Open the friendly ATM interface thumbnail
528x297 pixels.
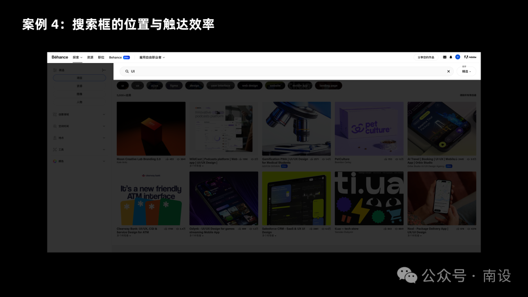[151, 198]
